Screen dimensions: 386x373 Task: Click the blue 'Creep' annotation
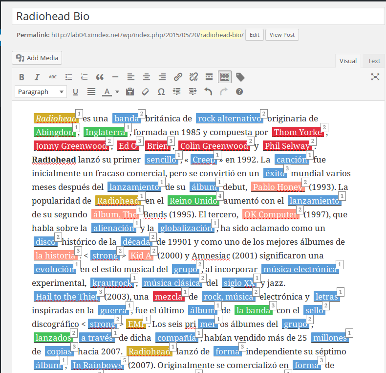[204, 160]
